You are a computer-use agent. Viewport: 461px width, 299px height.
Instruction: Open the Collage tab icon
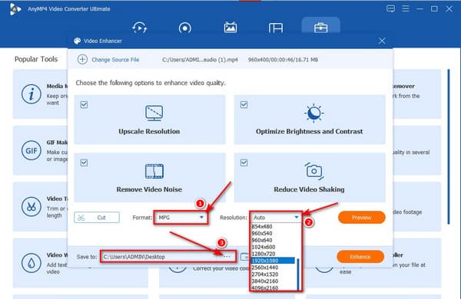[x=276, y=28]
